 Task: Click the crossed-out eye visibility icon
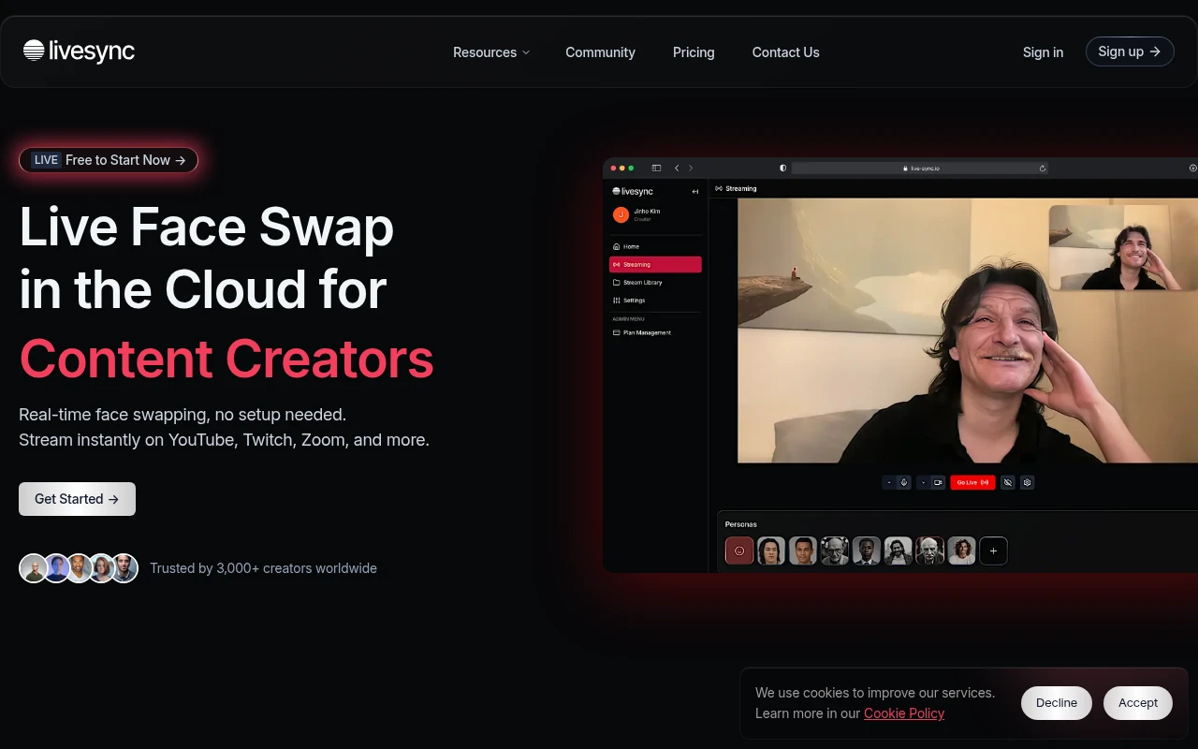(x=1008, y=483)
